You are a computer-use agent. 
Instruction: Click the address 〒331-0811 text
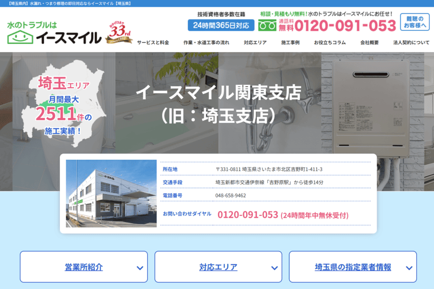(x=269, y=169)
